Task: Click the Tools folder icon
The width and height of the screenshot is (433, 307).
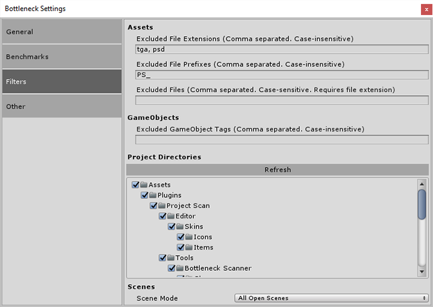Action: point(172,258)
